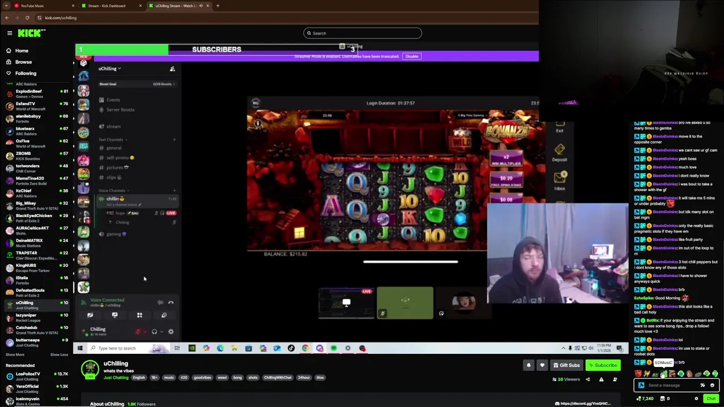Screen dimensions: 724x407
Task: Click the goodvibes tag
Action: tap(202, 378)
